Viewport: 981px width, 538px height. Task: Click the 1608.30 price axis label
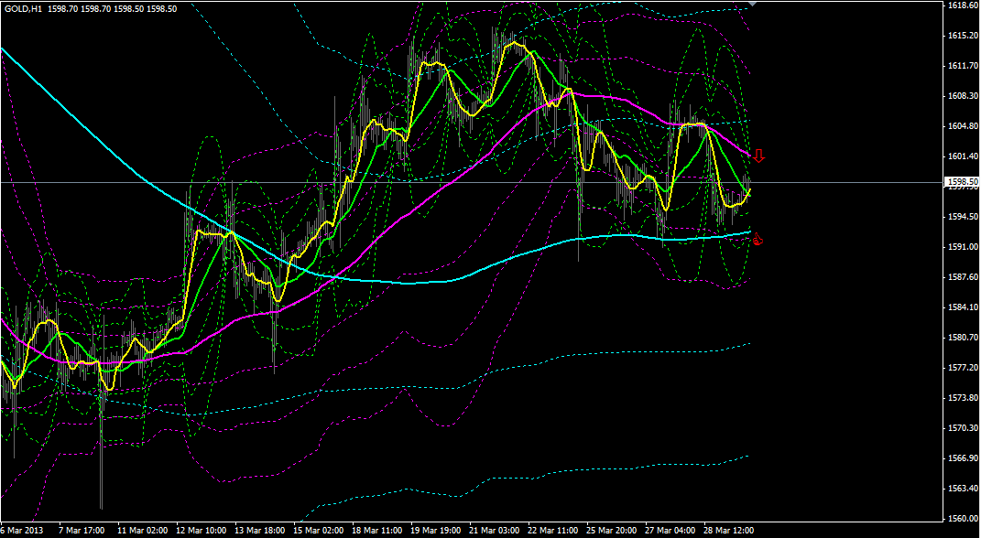pos(963,95)
